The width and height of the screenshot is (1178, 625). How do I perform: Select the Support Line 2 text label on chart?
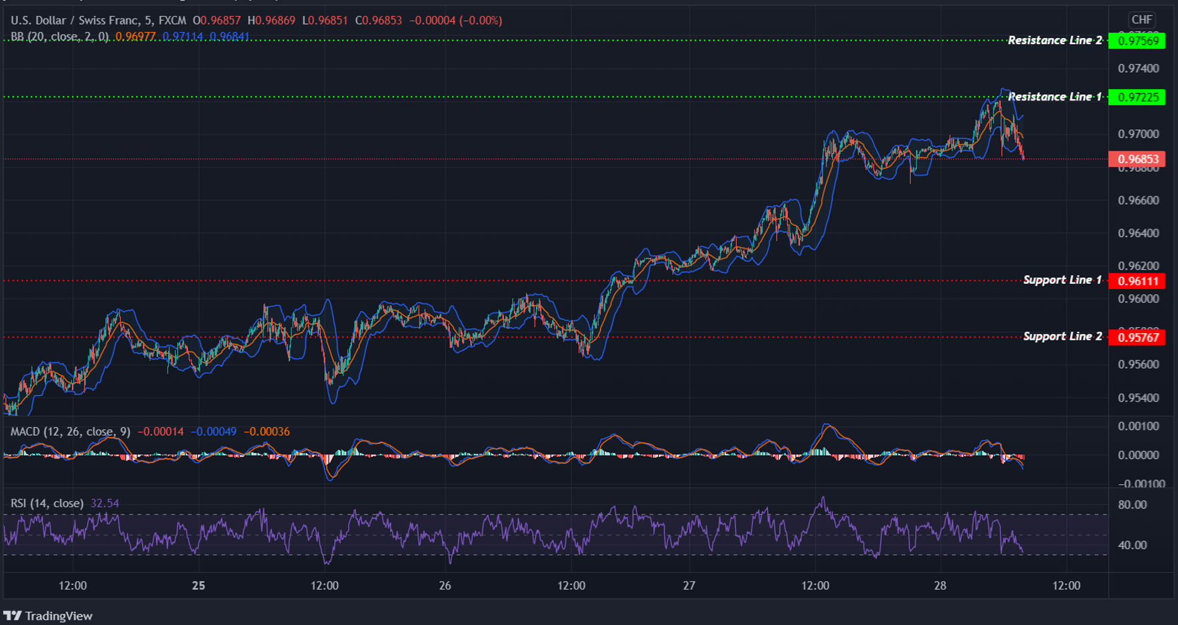(1061, 336)
